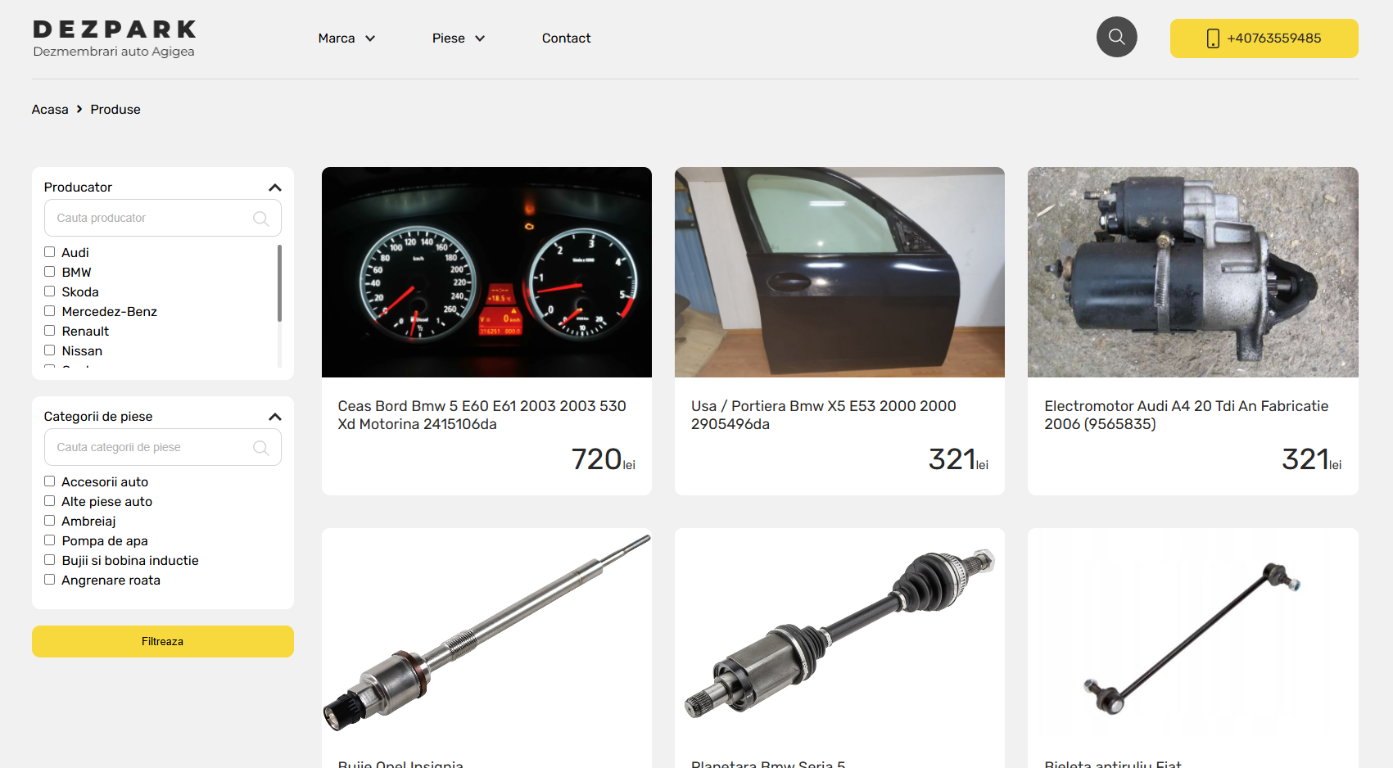Collapse Categorii de piese panel

(x=275, y=417)
